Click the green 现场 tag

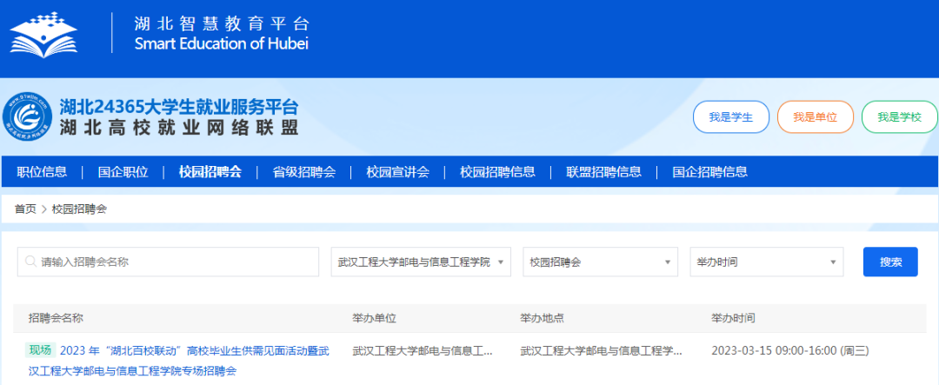40,349
